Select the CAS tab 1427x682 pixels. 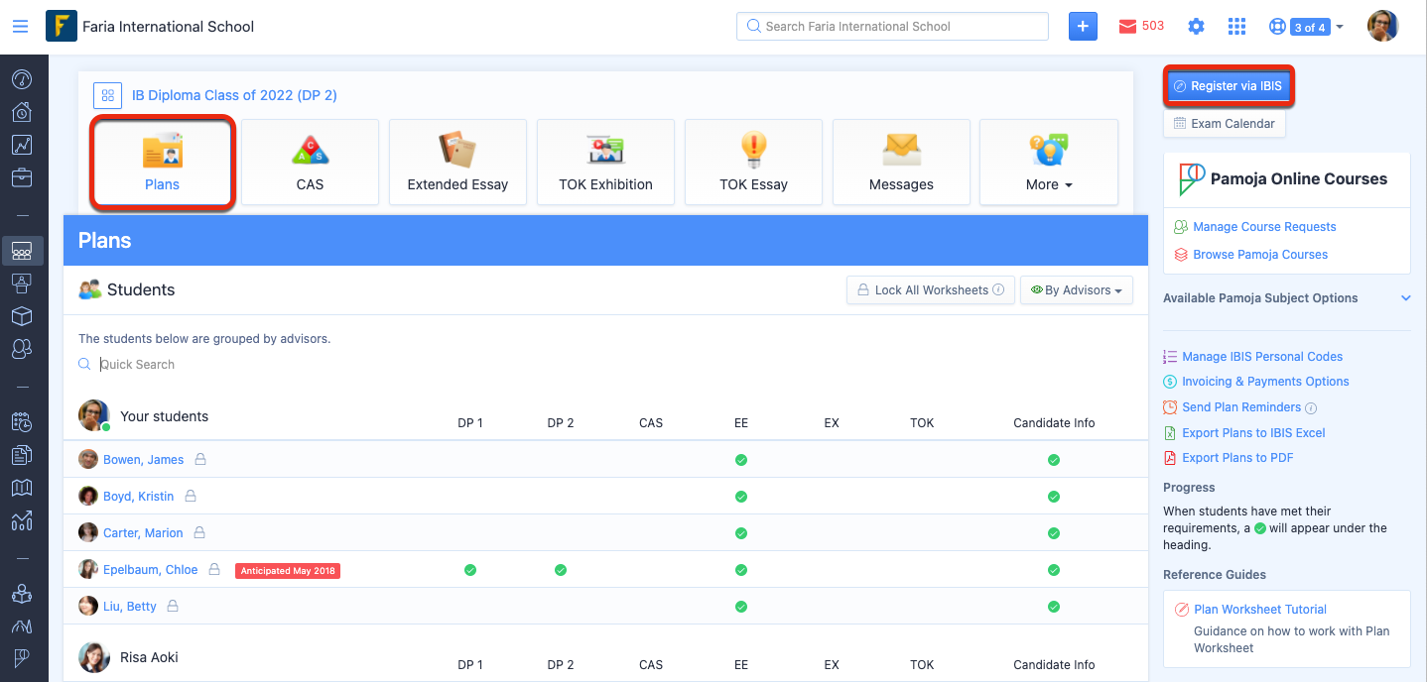(x=310, y=163)
